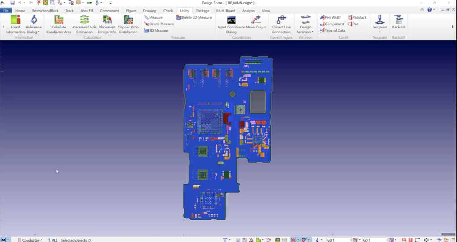Choose Delete 3D Measure
Image resolution: width=457 pixels, height=242 pixels.
point(194,17)
